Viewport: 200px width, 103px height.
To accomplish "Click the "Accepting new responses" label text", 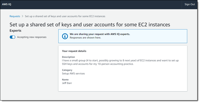I will [31, 37].
